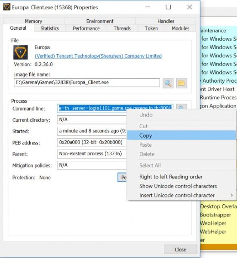Maximize the Properties window

click(168, 7)
